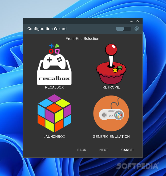
Task: Click the GENERIC EMULATION label
Action: (111, 137)
